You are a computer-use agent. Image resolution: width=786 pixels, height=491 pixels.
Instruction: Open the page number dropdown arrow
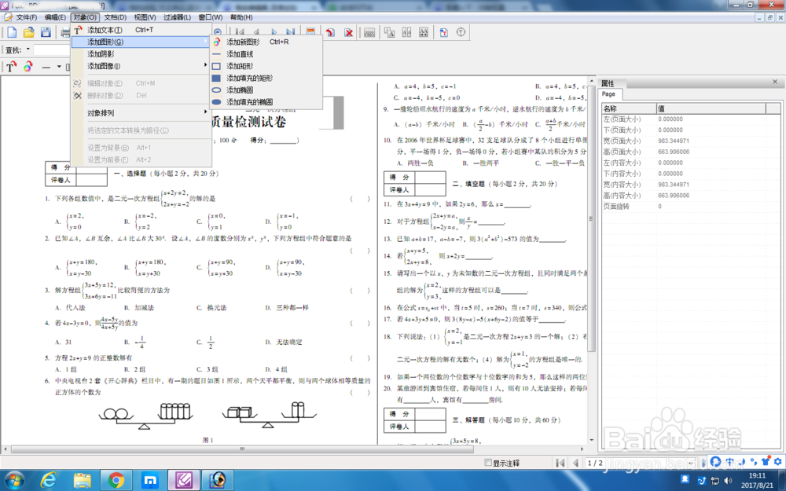tap(689, 462)
